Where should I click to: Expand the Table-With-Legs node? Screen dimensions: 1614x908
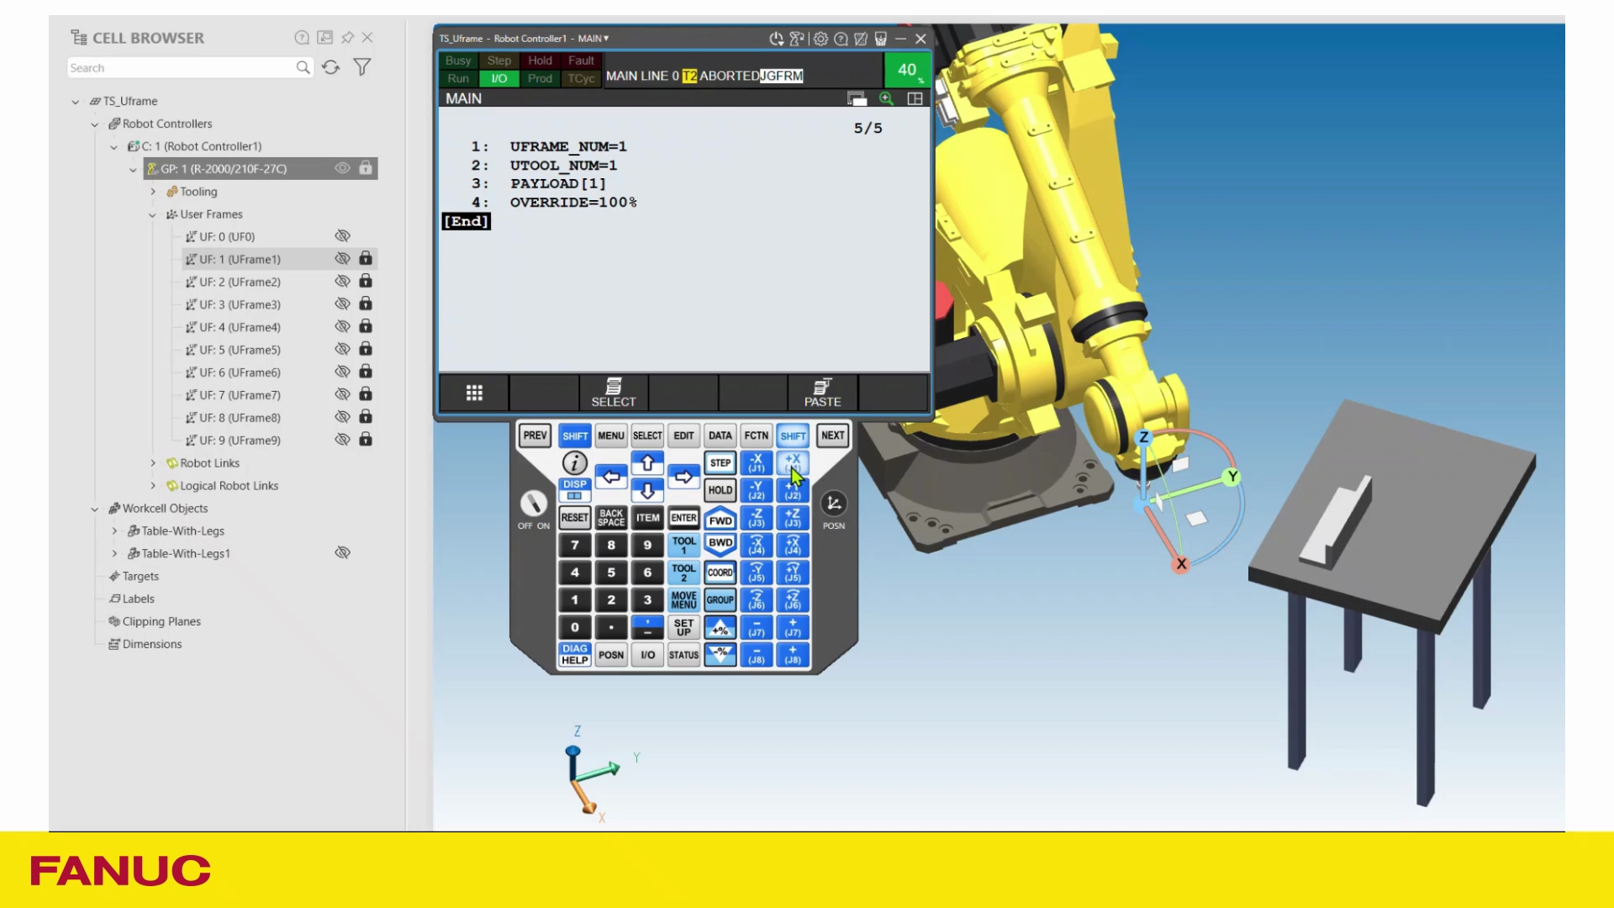114,531
